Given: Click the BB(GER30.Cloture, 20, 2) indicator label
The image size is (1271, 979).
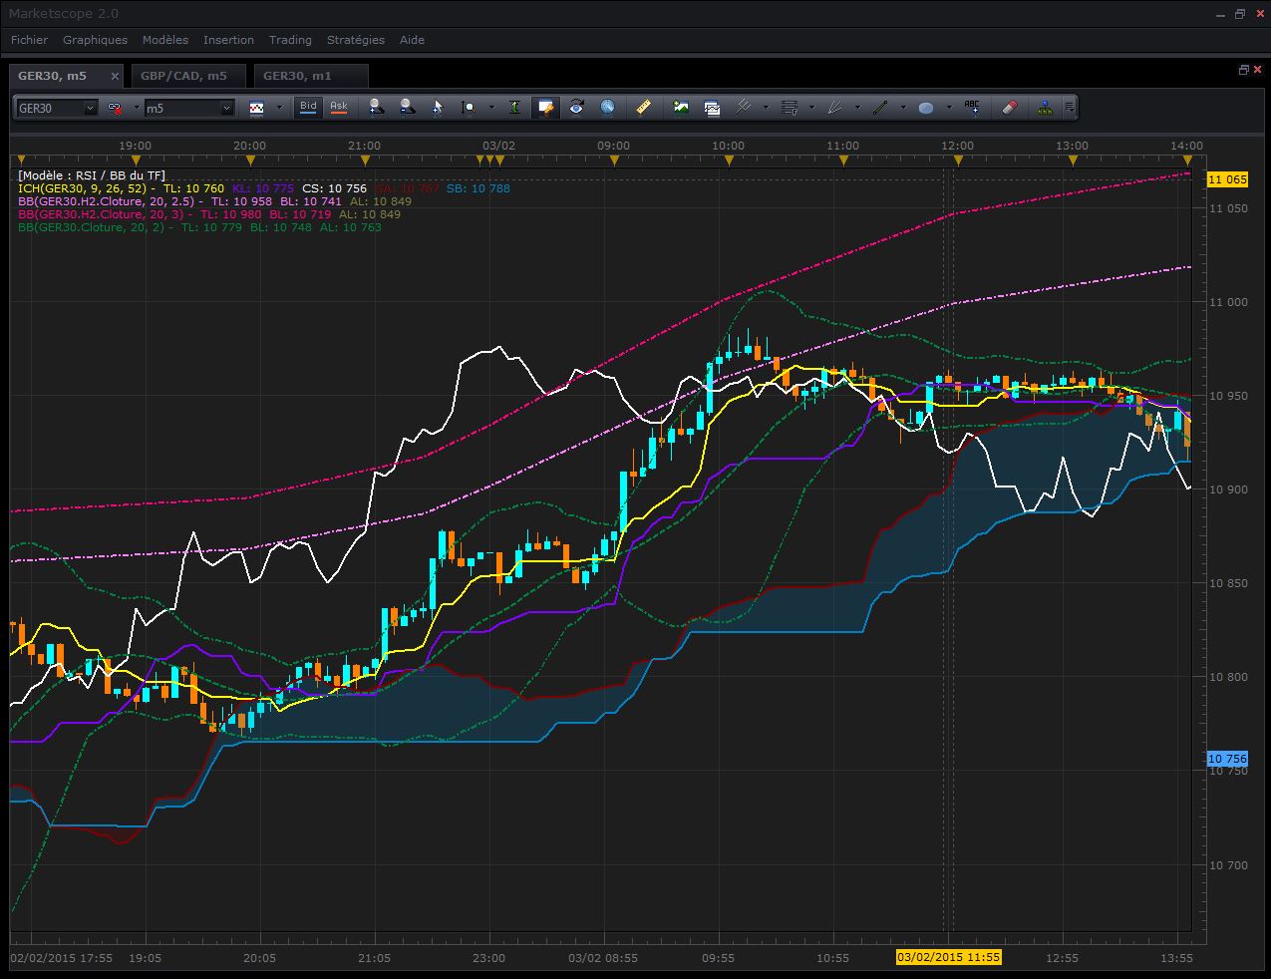Looking at the screenshot, I should coord(92,226).
